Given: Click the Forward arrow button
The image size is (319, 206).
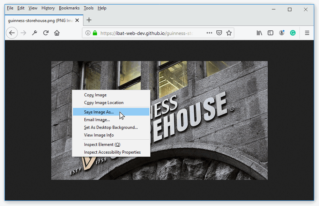Looking at the screenshot, I should point(23,33).
